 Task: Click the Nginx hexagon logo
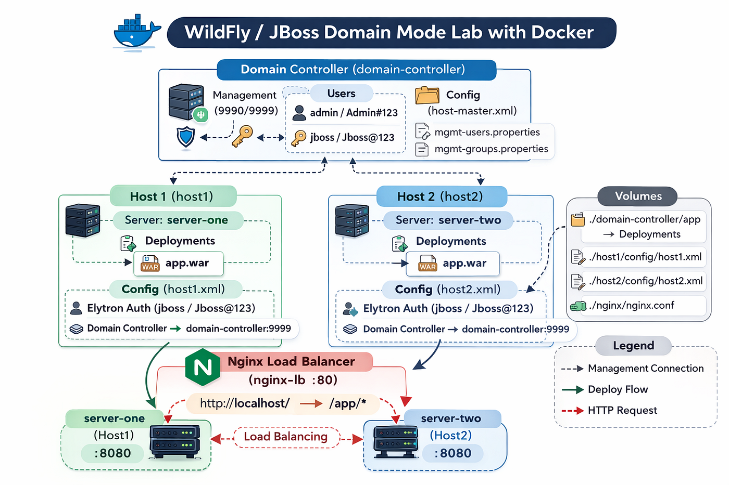pos(203,367)
